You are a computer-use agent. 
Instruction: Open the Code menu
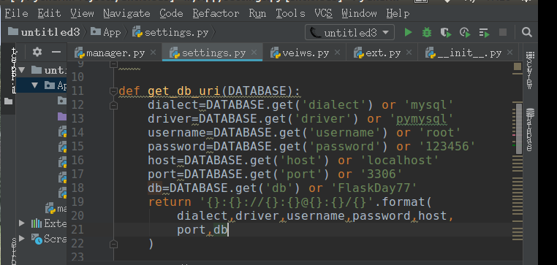(171, 13)
